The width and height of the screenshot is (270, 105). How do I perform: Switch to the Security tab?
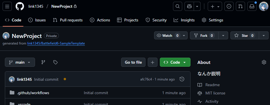pos(156,20)
